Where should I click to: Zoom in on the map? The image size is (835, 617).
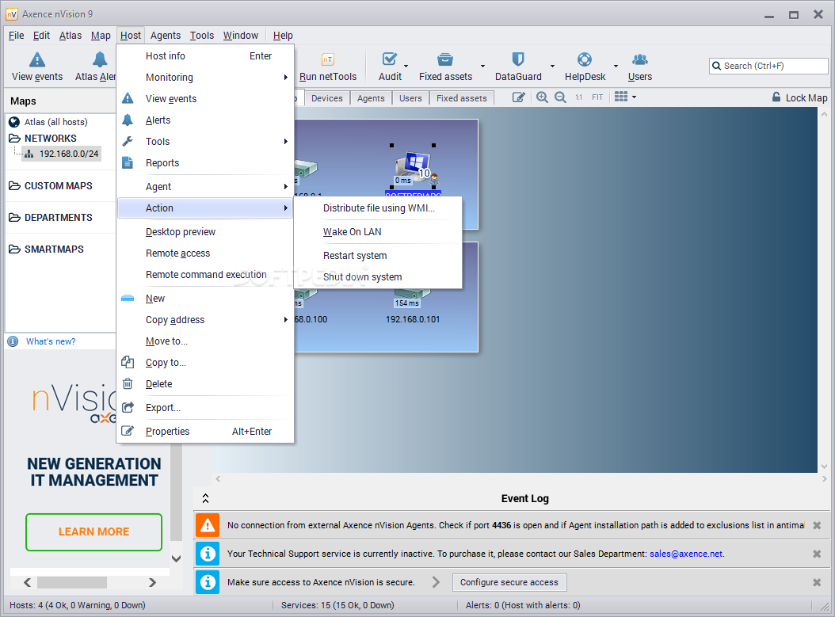[542, 97]
